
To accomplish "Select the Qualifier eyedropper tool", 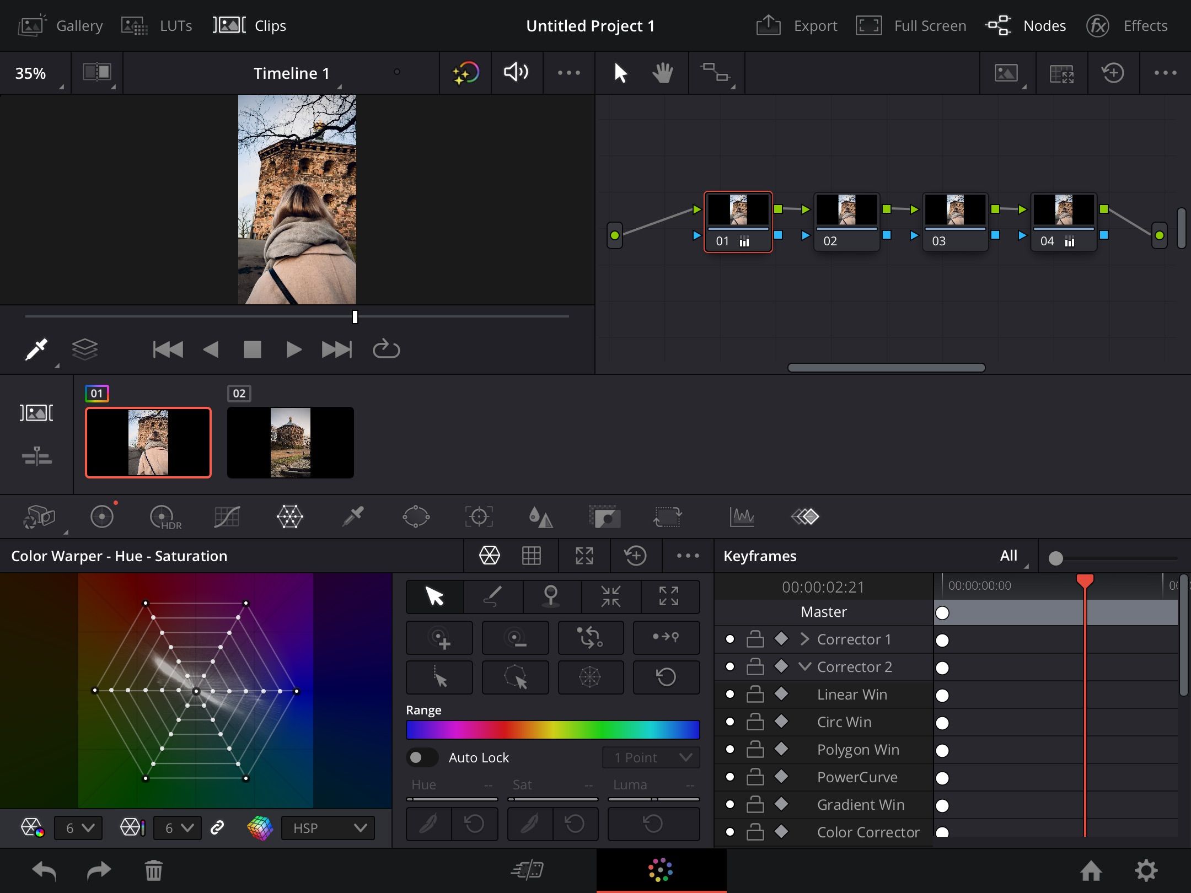I will pos(352,517).
